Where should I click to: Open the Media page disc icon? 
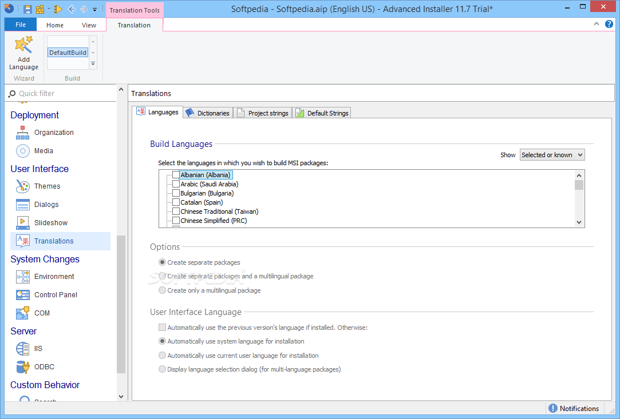22,151
